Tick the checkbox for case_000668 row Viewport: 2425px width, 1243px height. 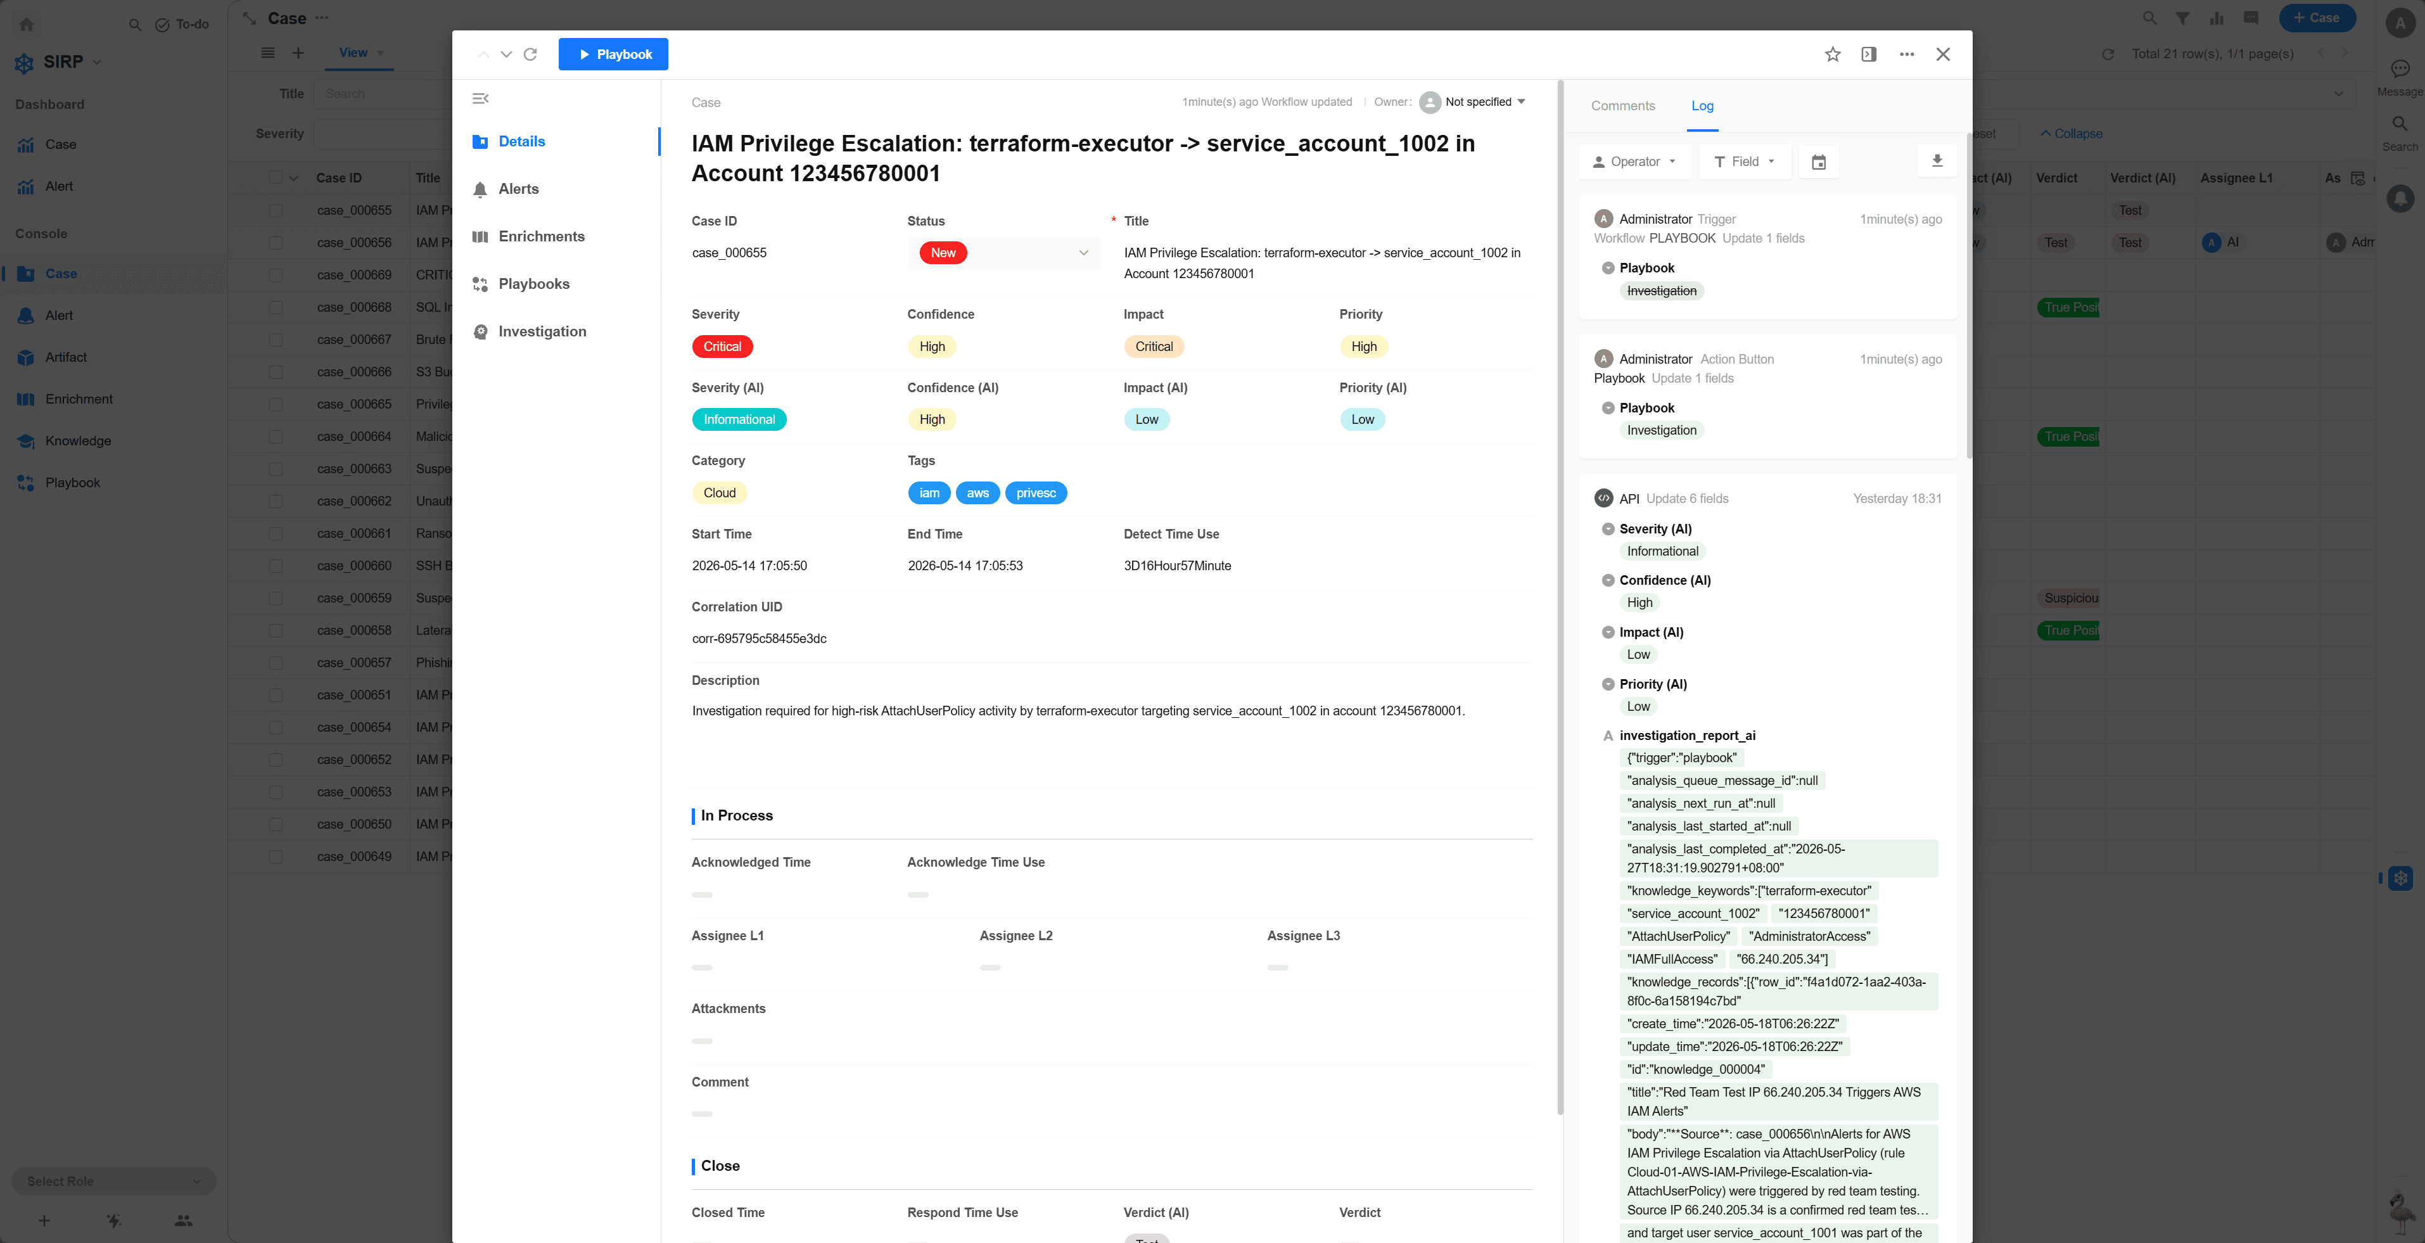[276, 308]
